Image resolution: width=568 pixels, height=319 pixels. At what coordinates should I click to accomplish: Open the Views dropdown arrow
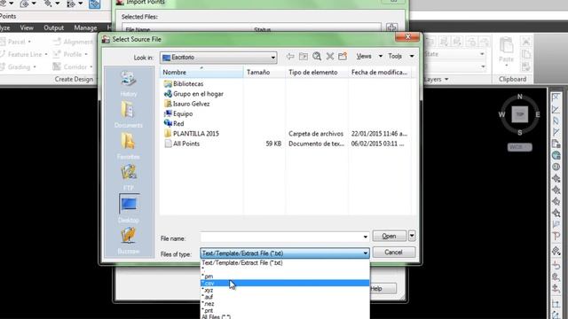381,56
